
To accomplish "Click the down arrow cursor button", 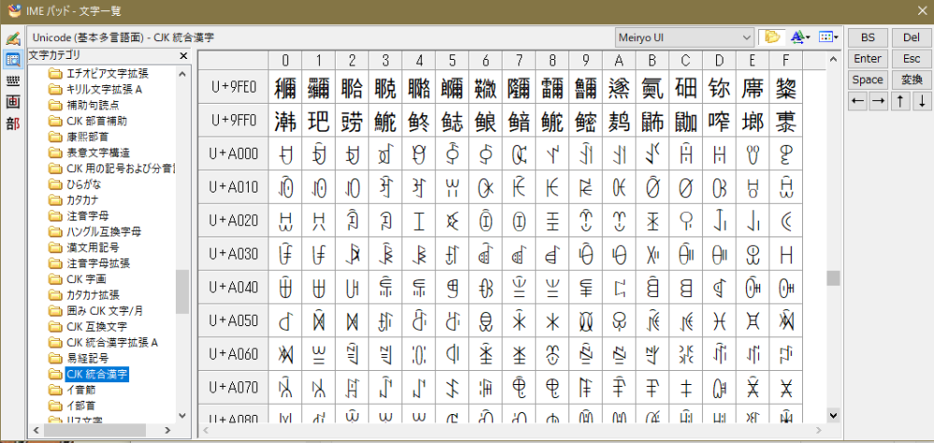I will click(922, 101).
